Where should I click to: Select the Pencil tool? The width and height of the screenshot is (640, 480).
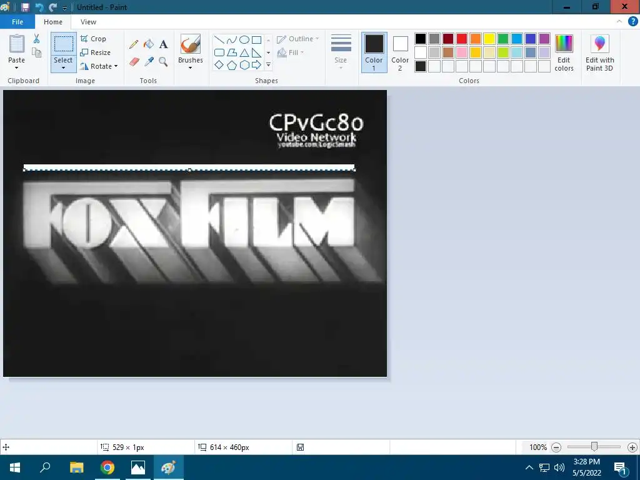(x=134, y=44)
